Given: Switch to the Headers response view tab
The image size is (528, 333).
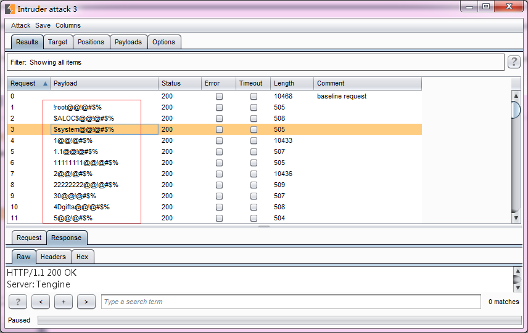Looking at the screenshot, I should click(x=53, y=257).
